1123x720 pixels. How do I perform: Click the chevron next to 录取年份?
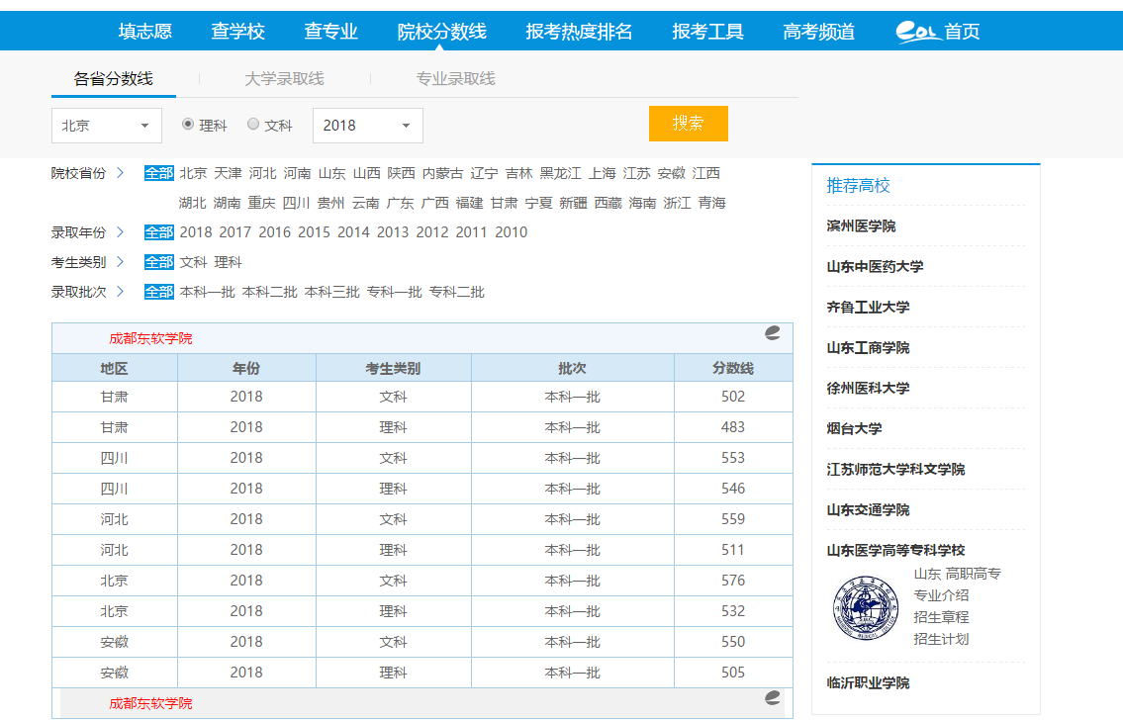pyautogui.click(x=121, y=231)
